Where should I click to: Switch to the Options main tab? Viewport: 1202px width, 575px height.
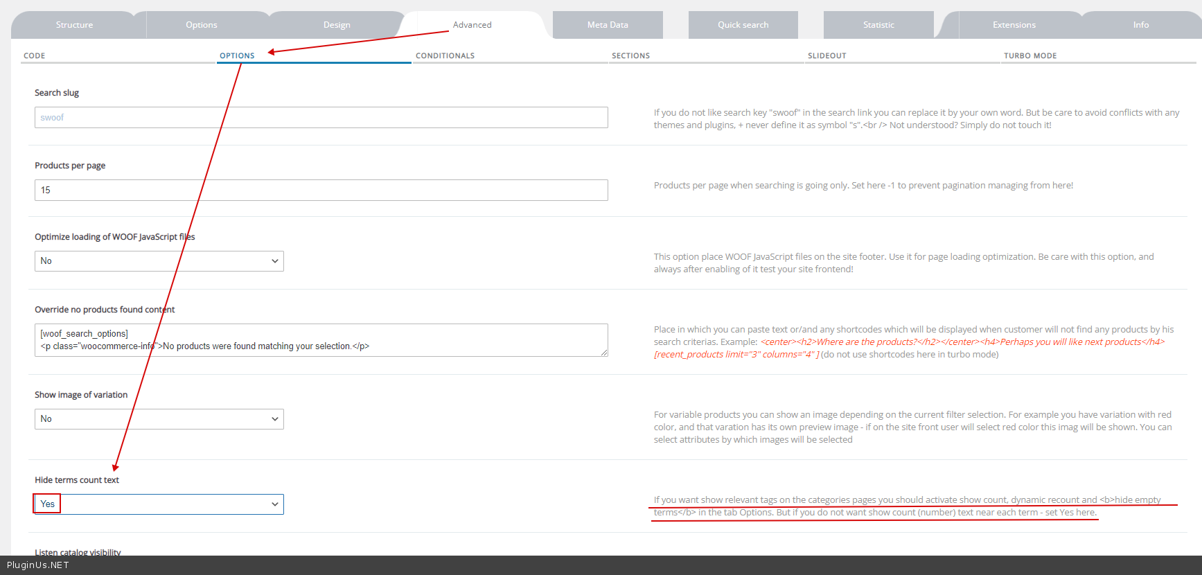click(201, 25)
